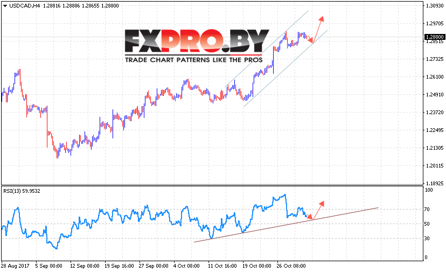Click the 11 Oct 16:00 time label

click(x=222, y=266)
